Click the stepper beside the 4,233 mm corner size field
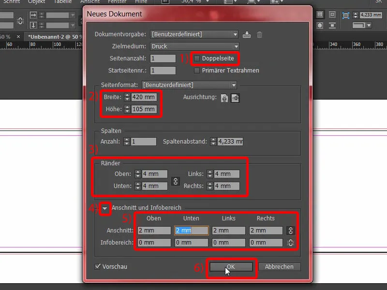 (x=356, y=15)
